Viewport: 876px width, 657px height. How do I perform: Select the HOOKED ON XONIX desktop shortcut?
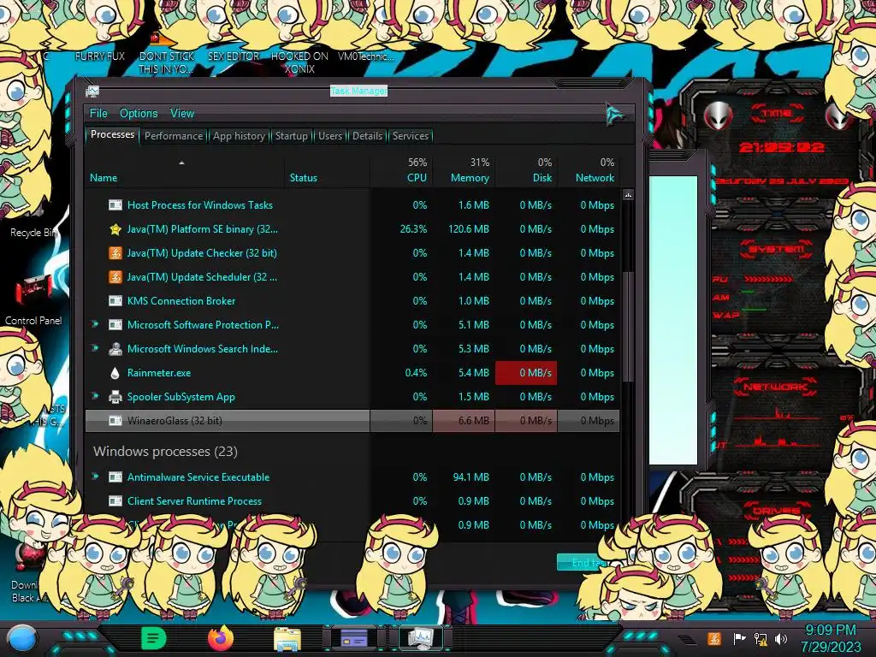click(x=299, y=62)
